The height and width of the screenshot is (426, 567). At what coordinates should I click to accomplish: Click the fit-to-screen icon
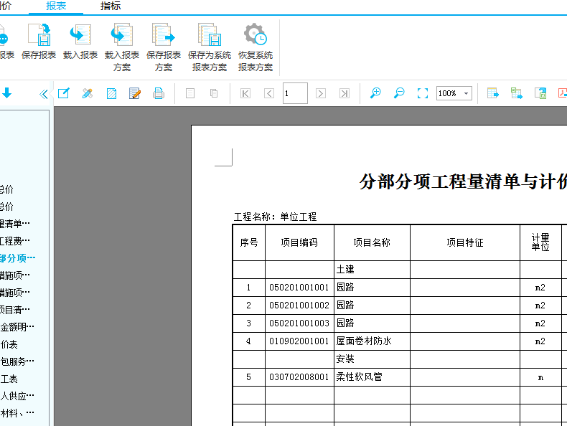click(422, 93)
